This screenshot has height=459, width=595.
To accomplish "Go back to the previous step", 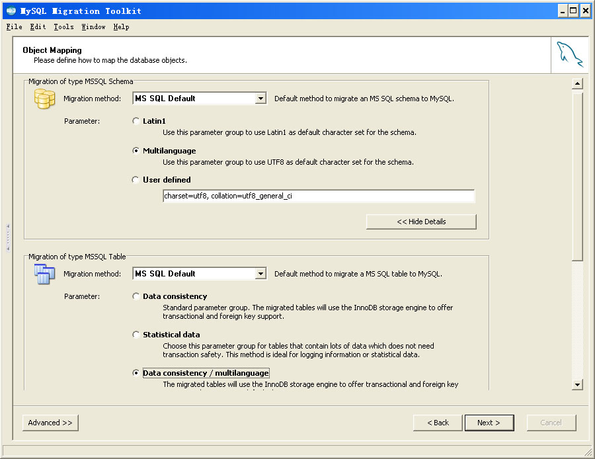I will [437, 422].
